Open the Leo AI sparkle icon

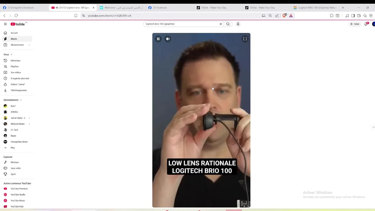[365, 16]
